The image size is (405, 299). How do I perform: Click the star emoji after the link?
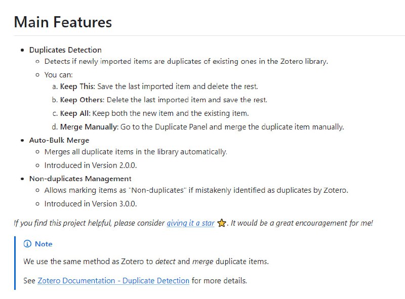[x=221, y=223]
